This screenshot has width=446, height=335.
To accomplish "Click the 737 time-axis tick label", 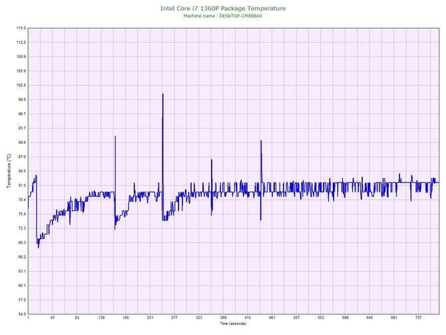I will tap(419, 318).
